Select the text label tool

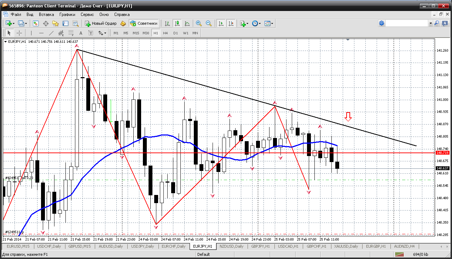[x=91, y=33]
